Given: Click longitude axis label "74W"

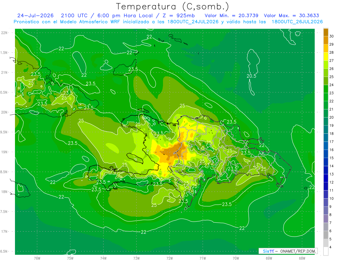Looking at the screenshot, I should [103, 258].
